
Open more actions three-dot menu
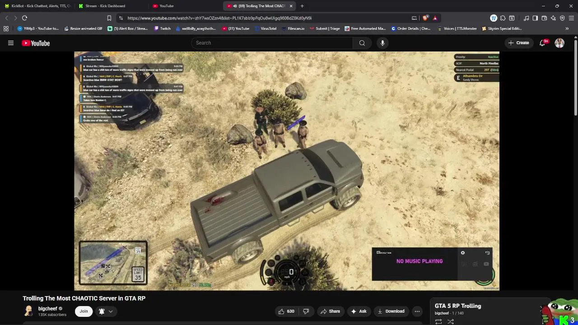click(417, 311)
